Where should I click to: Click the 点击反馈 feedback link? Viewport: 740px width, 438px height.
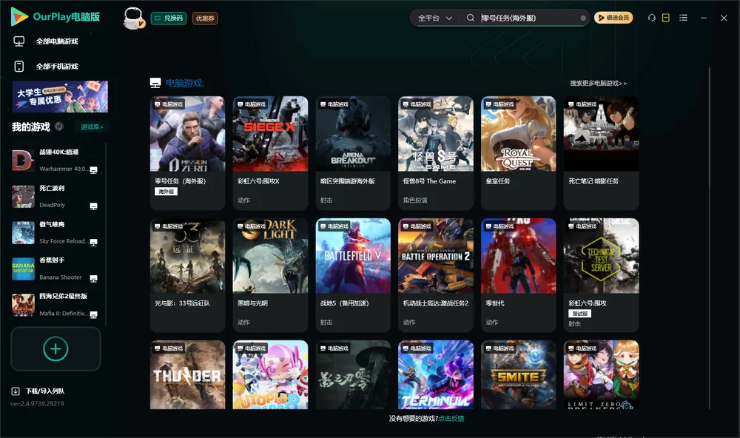pyautogui.click(x=451, y=418)
